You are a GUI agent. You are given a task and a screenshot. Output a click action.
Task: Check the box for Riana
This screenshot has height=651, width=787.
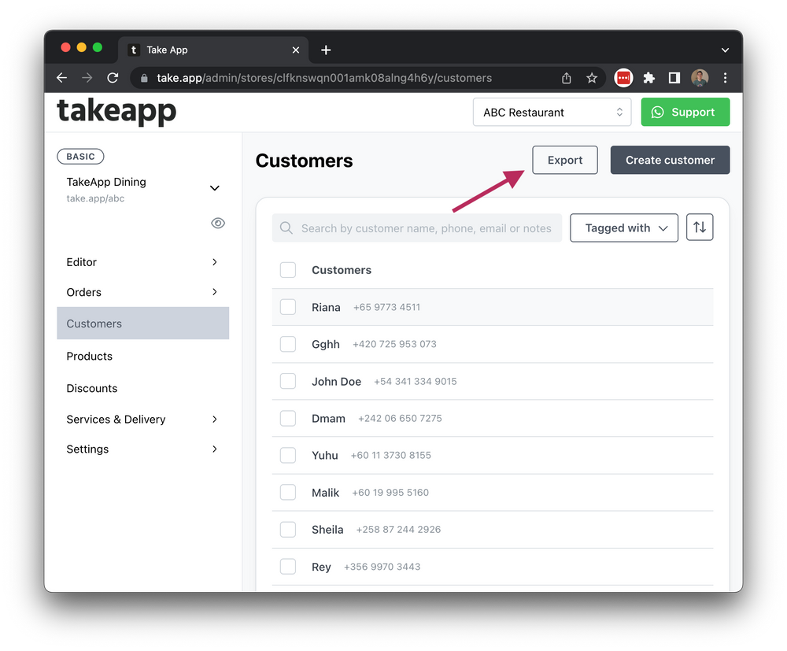coord(287,307)
